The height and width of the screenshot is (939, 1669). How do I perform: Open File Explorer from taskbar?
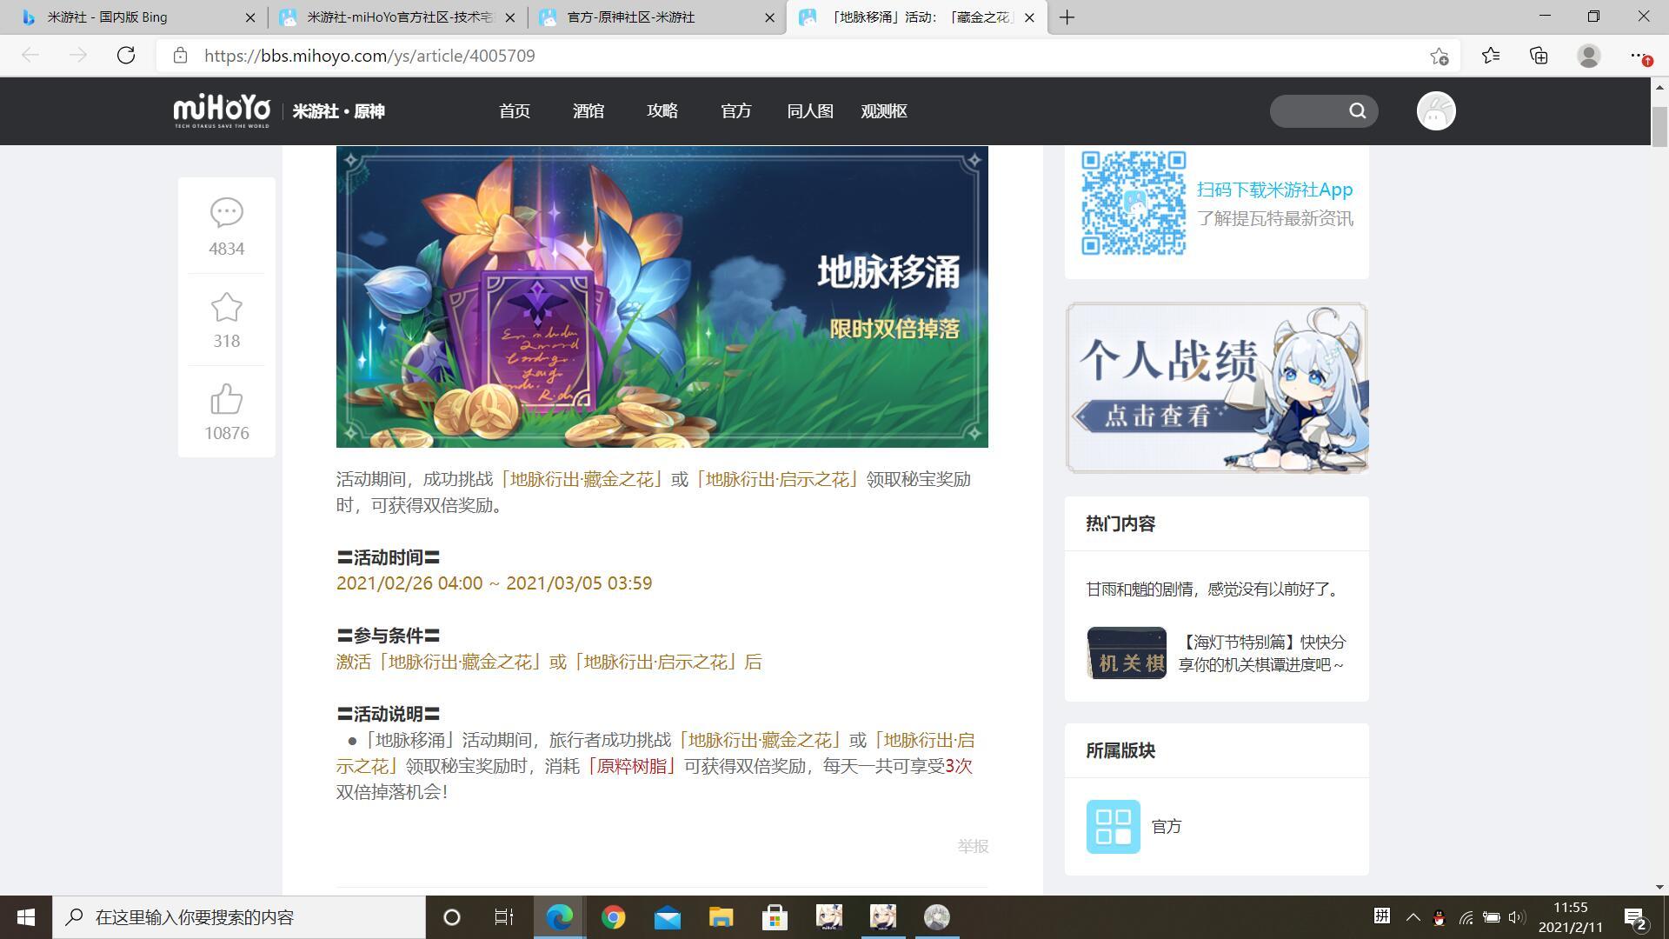[x=721, y=917]
